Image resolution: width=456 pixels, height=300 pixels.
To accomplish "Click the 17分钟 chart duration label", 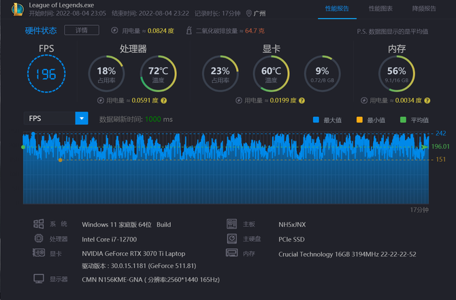I will click(419, 210).
